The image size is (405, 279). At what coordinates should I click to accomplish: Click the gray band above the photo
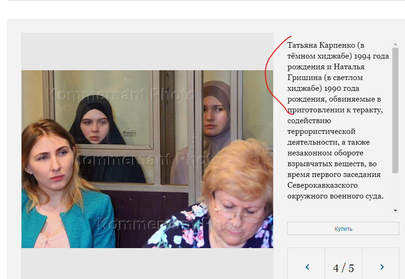(x=147, y=51)
